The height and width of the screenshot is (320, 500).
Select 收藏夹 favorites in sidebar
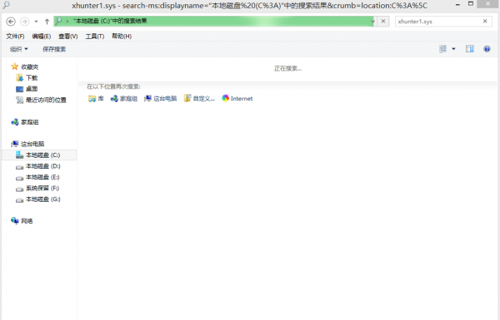pos(25,66)
